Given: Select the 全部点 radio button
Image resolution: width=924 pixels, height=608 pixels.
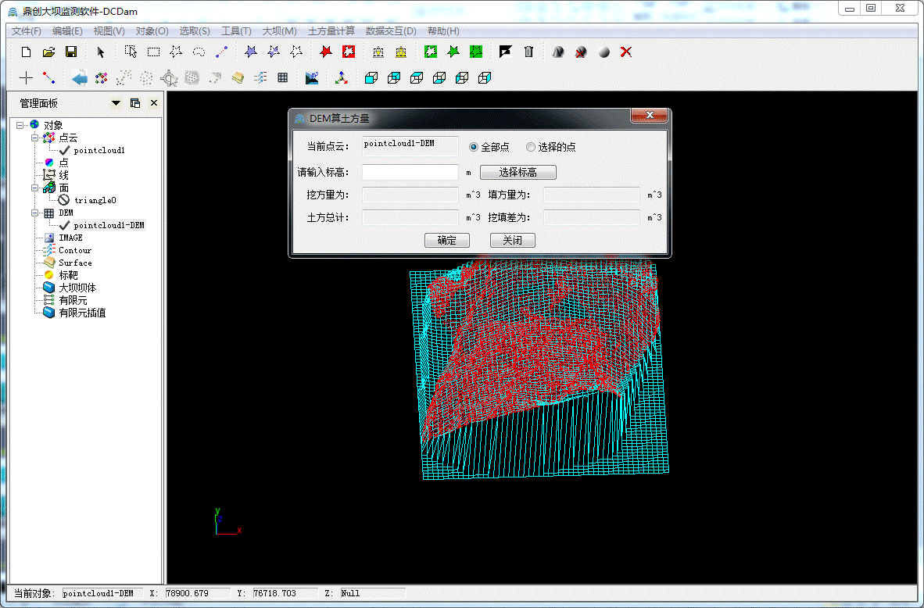Looking at the screenshot, I should [x=474, y=147].
